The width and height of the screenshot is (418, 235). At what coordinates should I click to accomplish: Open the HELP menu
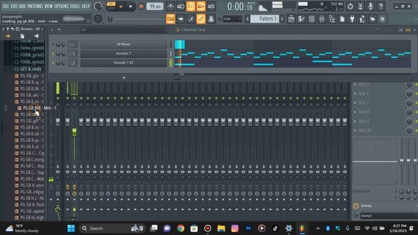click(86, 6)
